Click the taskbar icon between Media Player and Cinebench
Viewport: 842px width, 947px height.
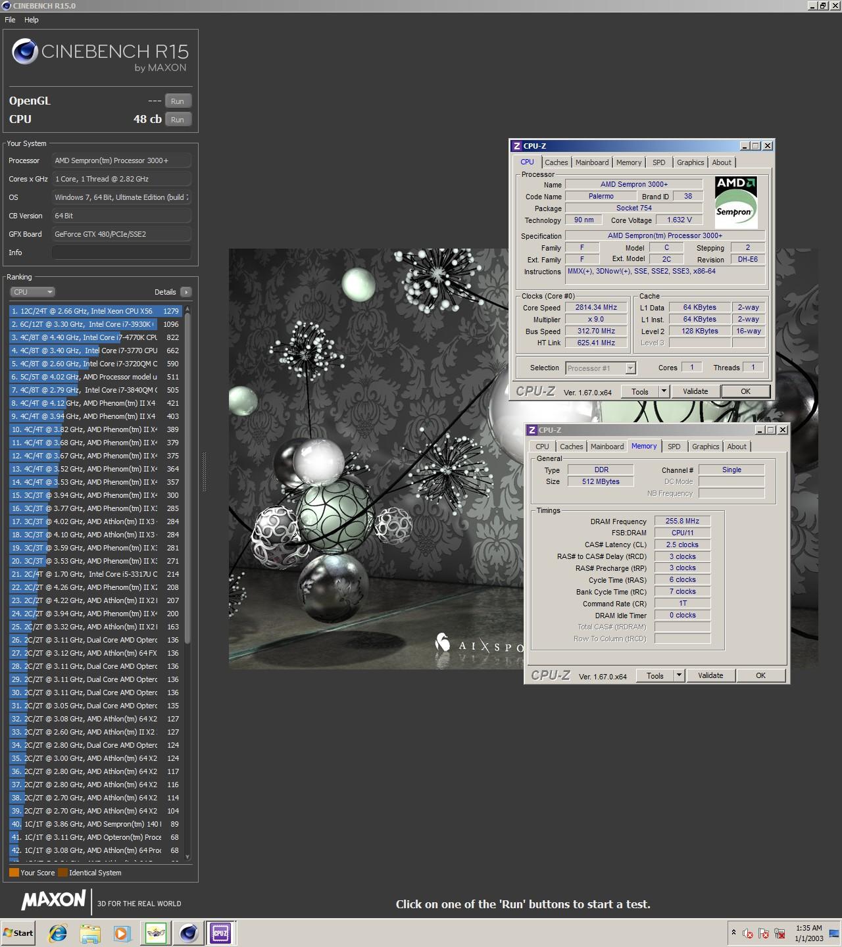(x=156, y=933)
